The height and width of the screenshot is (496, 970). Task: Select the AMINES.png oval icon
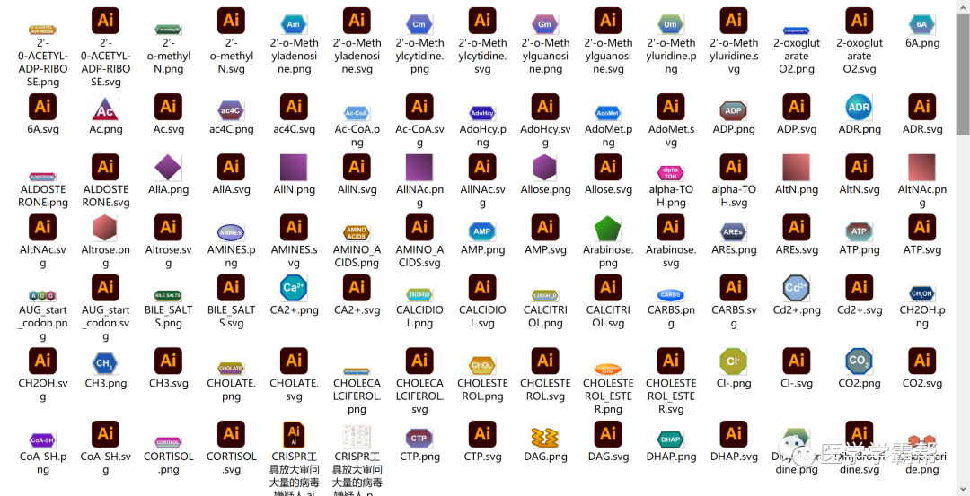231,232
